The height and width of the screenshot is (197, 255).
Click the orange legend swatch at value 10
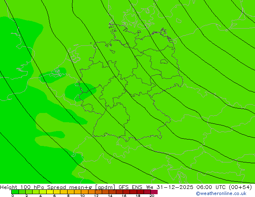click(84, 192)
